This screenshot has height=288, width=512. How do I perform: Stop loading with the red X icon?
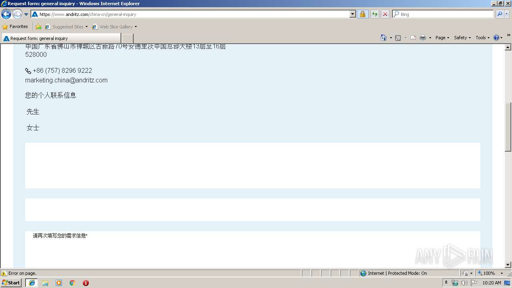pyautogui.click(x=385, y=14)
